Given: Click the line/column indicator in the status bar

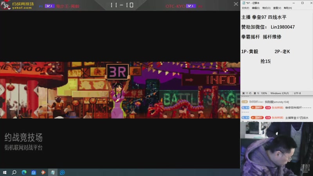Looking at the screenshot, I should (251, 93).
